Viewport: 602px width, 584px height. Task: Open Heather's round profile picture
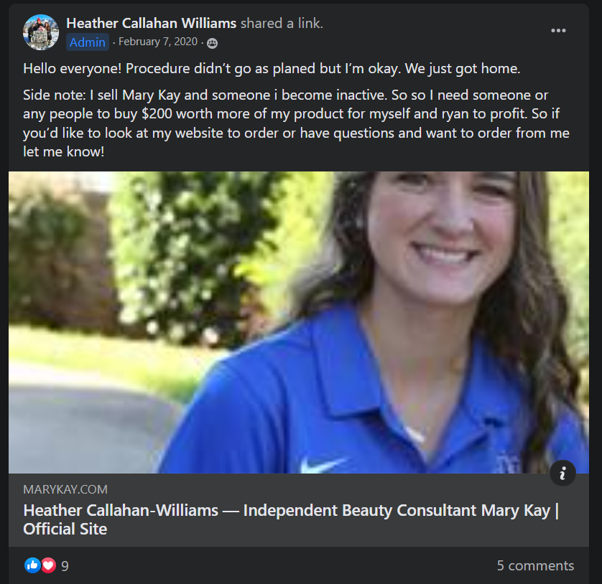pos(41,32)
